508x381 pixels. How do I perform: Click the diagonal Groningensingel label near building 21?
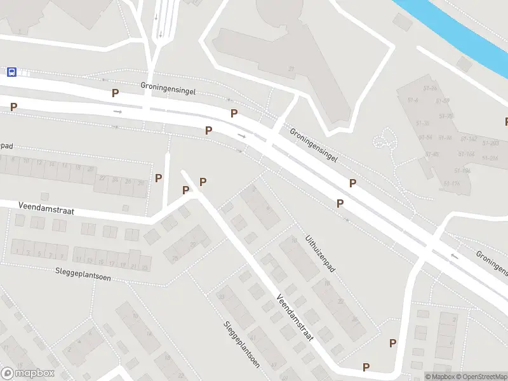click(313, 145)
